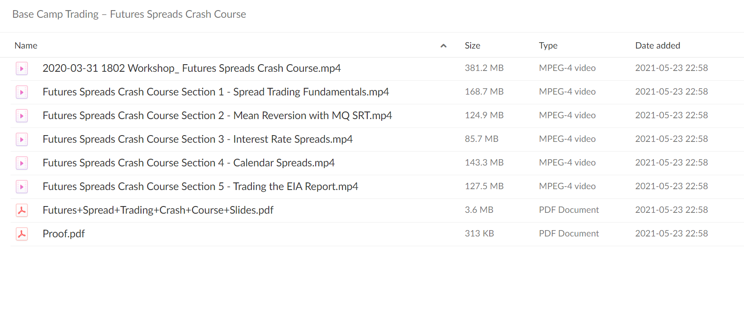The height and width of the screenshot is (315, 744).
Task: Toggle sort order with the Name column arrow
Action: (444, 46)
